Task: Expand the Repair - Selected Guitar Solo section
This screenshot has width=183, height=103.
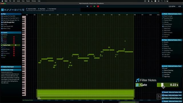Action: point(172,101)
